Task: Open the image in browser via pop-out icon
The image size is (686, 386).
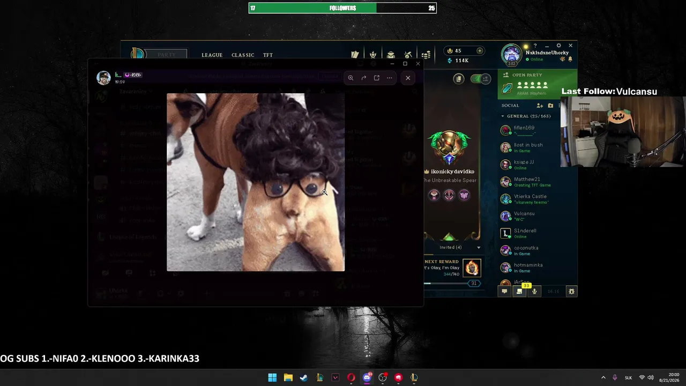Action: pyautogui.click(x=376, y=78)
